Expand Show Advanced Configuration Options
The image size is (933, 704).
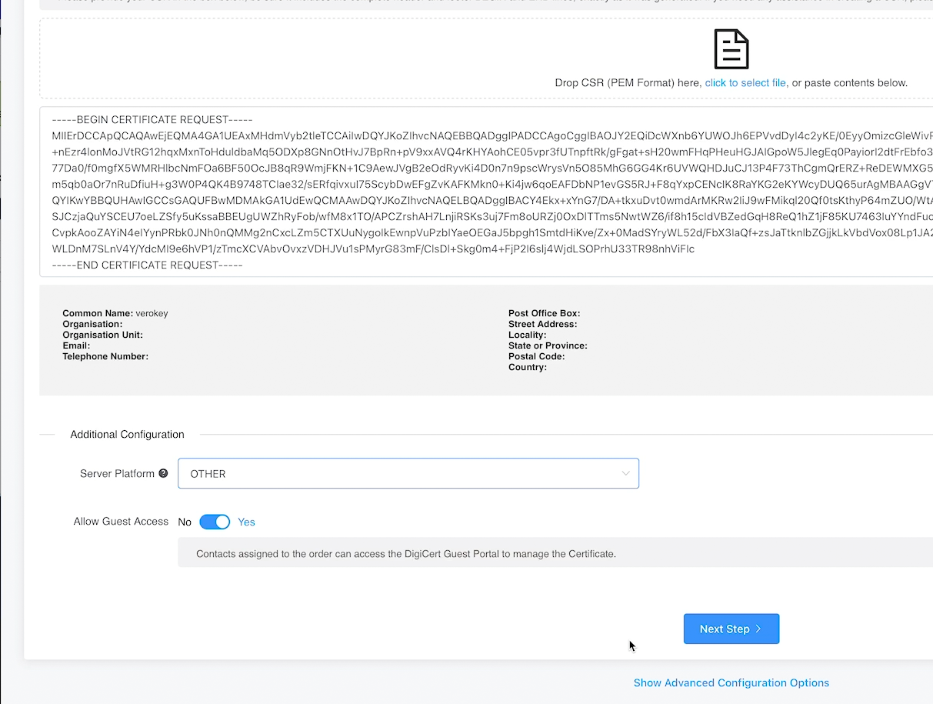tap(731, 682)
